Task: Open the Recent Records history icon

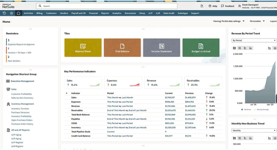Action: (x=5, y=13)
